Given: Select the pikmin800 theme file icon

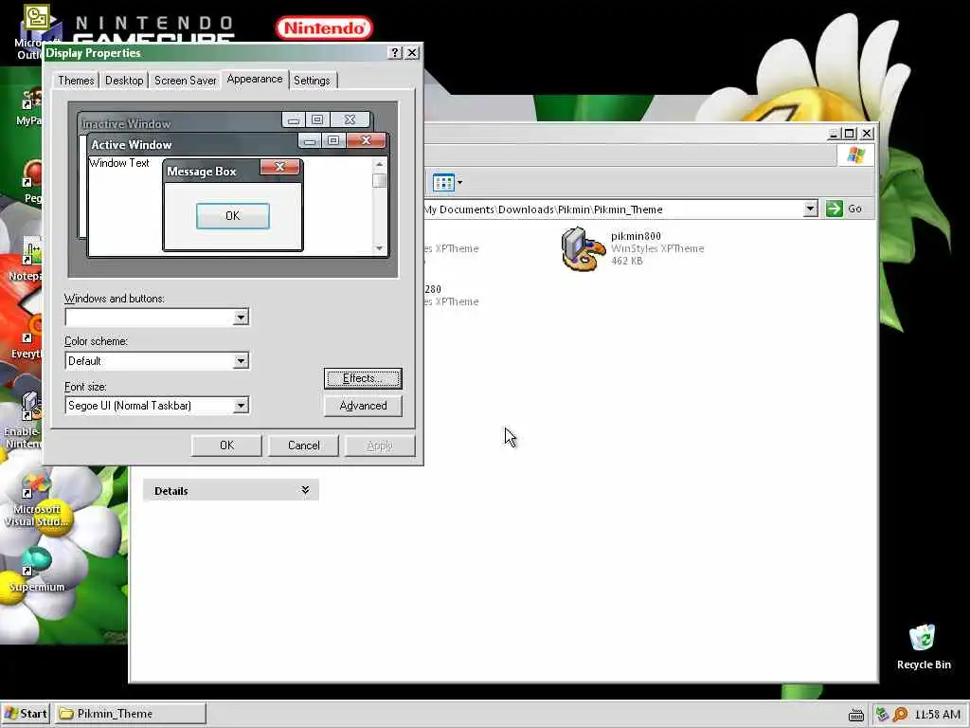Looking at the screenshot, I should point(583,249).
